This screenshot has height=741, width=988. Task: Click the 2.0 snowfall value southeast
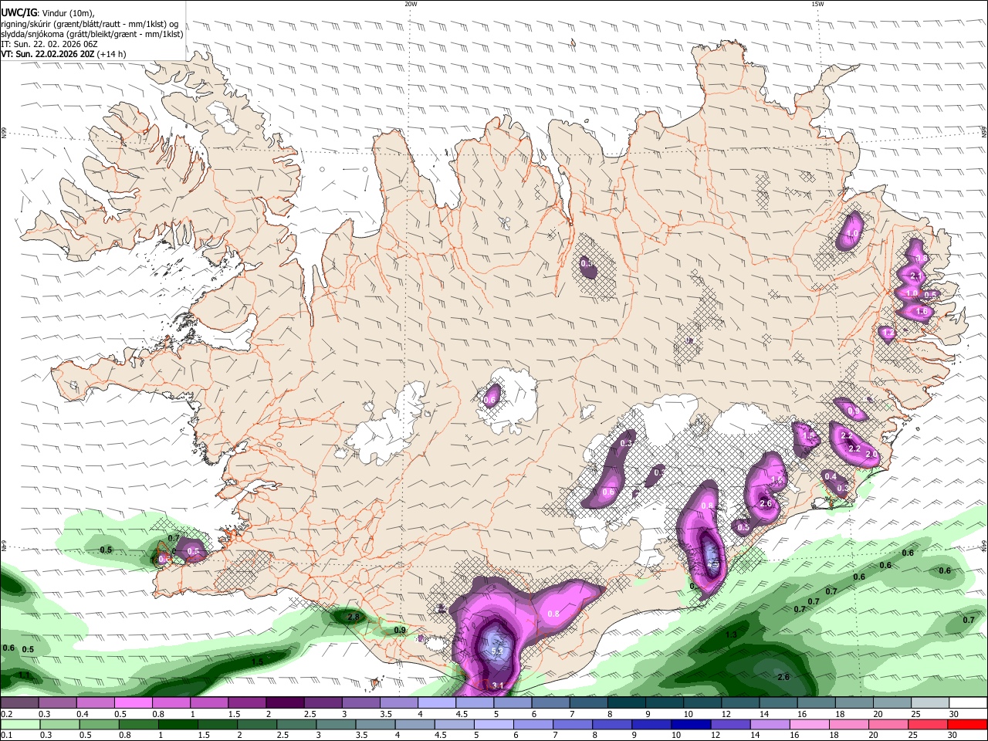(x=871, y=455)
